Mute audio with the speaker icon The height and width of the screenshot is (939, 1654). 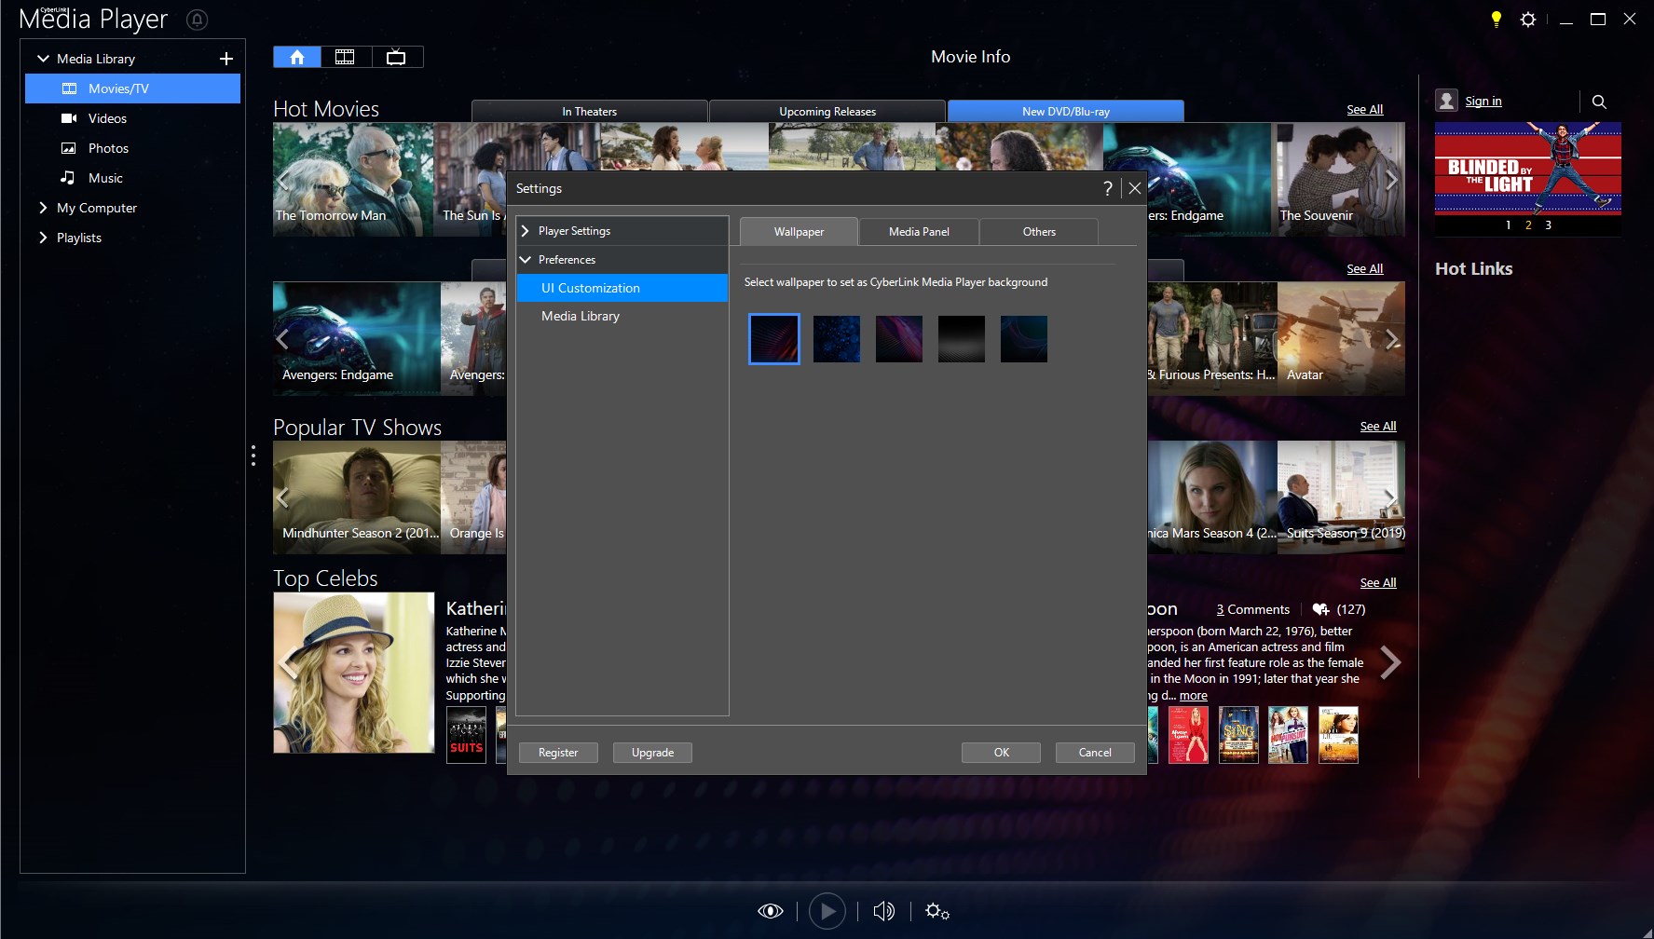883,911
